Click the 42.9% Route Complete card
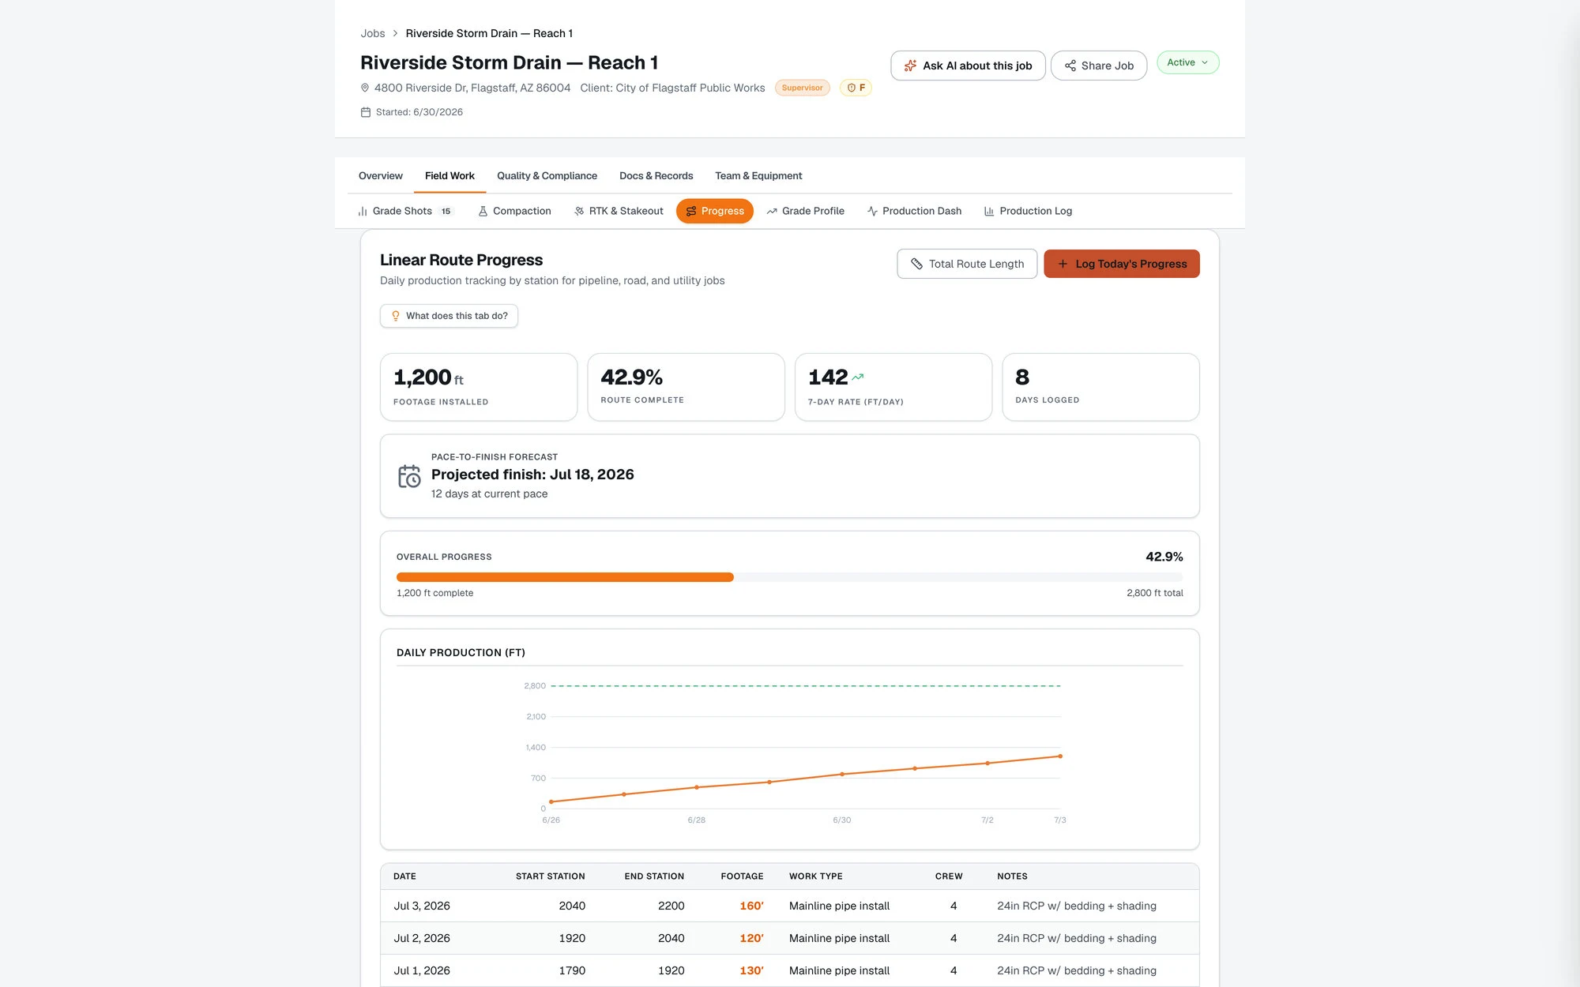The width and height of the screenshot is (1580, 987). click(686, 387)
